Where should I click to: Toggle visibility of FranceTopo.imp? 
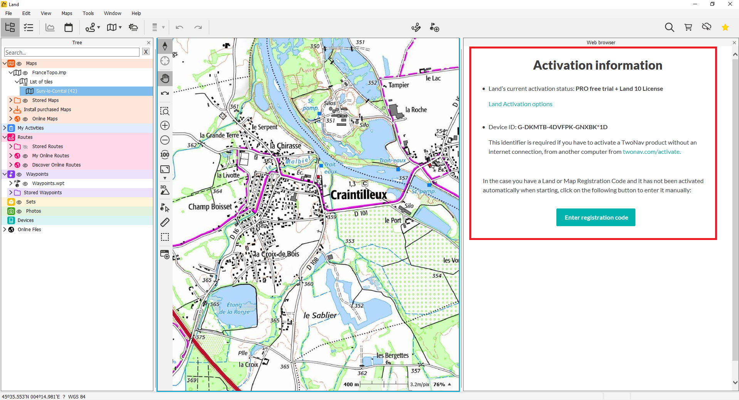coord(25,73)
